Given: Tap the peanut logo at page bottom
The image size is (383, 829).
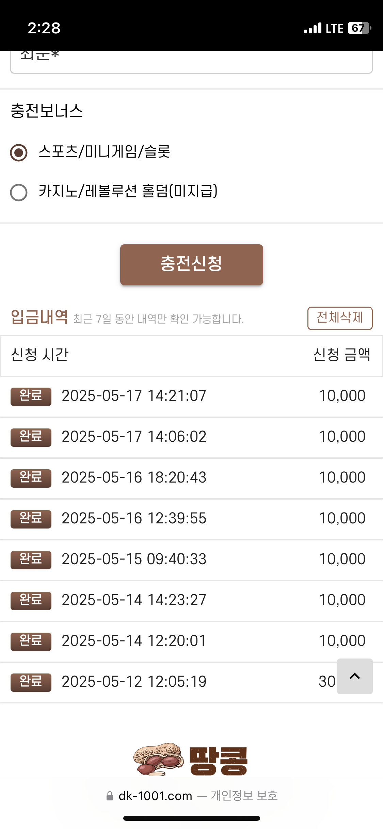Looking at the screenshot, I should click(191, 760).
